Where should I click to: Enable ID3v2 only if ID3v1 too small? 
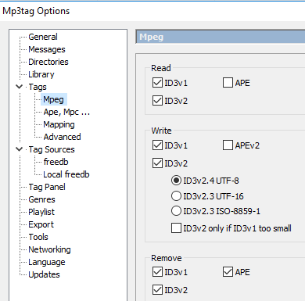176,228
